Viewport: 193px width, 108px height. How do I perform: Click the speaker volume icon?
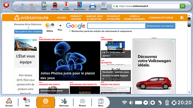131,103
